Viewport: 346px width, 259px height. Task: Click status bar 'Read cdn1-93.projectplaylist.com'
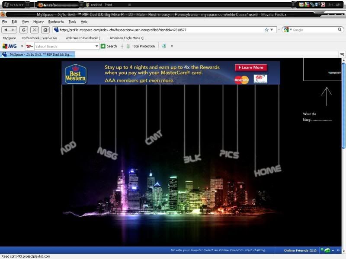tap(26, 256)
